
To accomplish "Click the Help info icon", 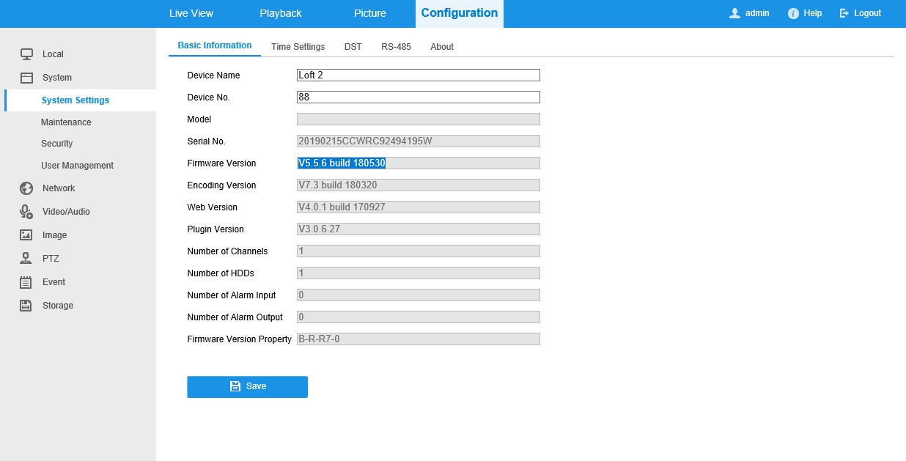I will [x=793, y=13].
